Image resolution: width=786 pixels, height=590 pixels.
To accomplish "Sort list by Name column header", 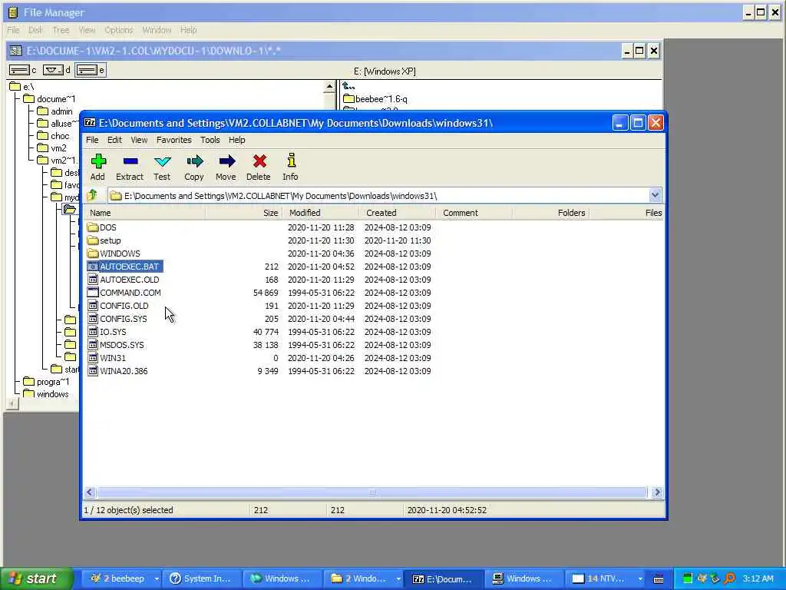I will click(145, 213).
